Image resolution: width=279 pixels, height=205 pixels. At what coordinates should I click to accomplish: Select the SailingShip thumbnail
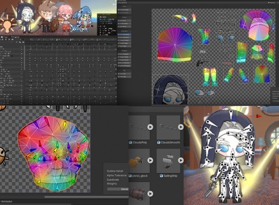[x=168, y=161]
